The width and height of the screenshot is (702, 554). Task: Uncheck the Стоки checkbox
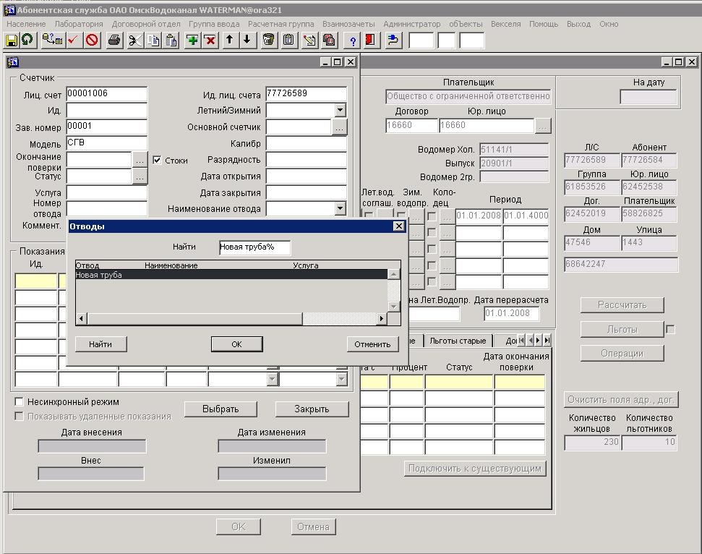coord(157,161)
